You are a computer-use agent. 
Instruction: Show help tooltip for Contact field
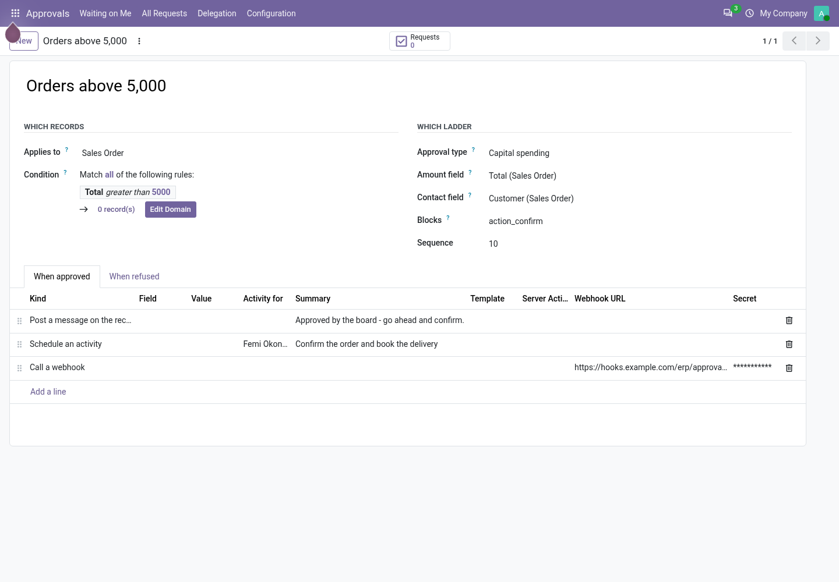click(470, 195)
